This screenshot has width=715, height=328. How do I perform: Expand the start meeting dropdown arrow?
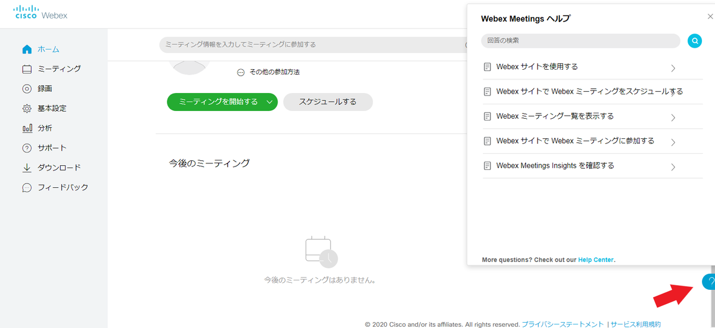click(271, 102)
